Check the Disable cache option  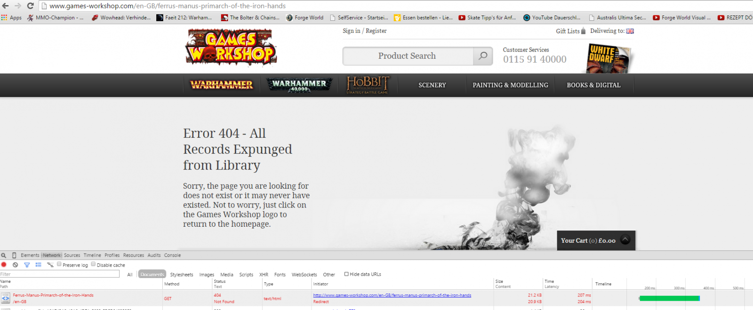point(93,264)
